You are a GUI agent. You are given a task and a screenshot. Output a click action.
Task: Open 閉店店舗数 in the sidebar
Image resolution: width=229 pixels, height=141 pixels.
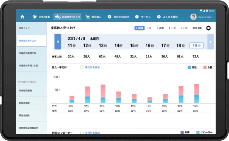pos(32,115)
